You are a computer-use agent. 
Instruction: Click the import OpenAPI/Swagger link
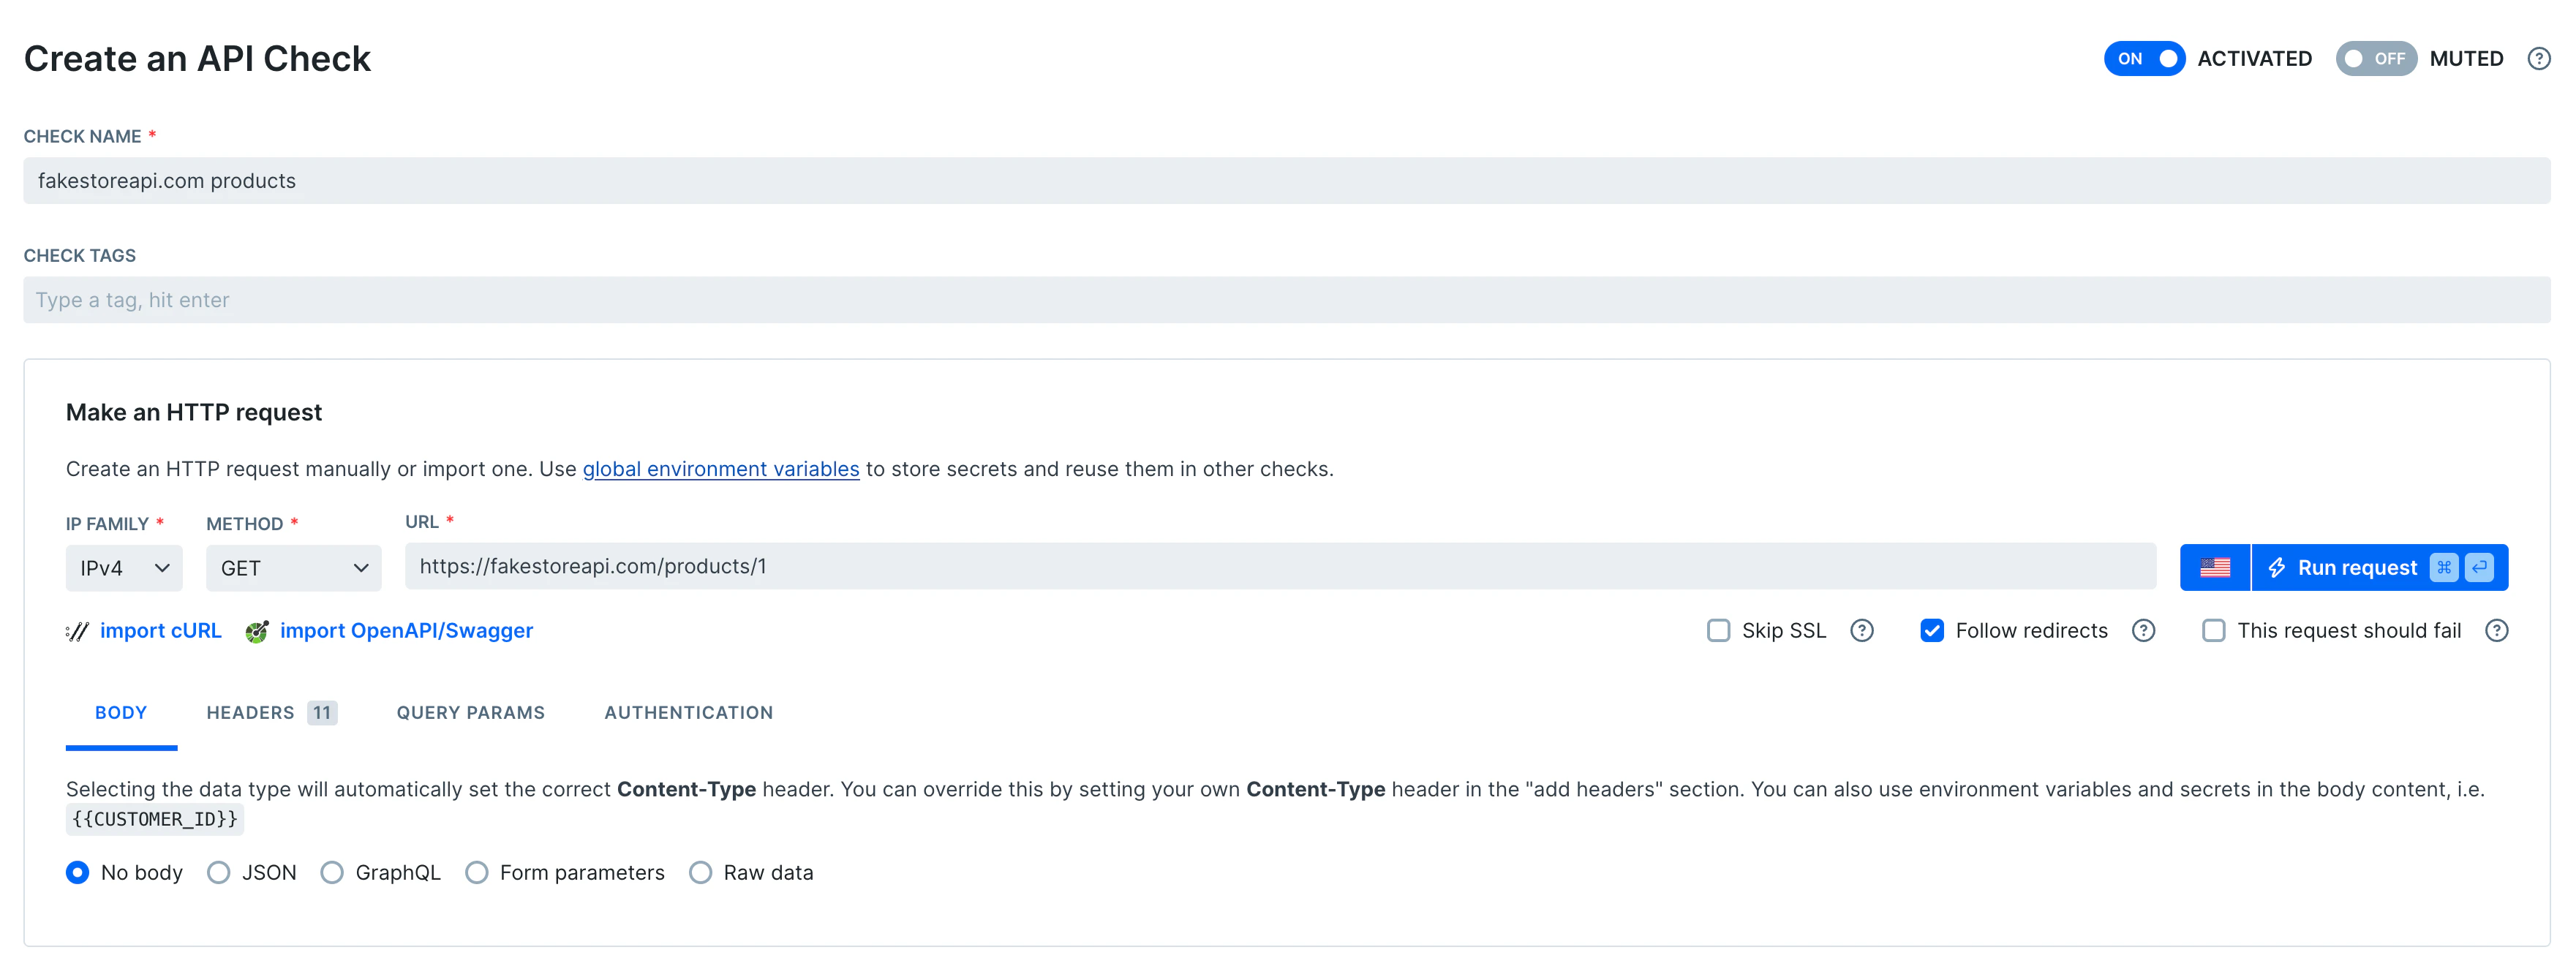click(x=406, y=631)
